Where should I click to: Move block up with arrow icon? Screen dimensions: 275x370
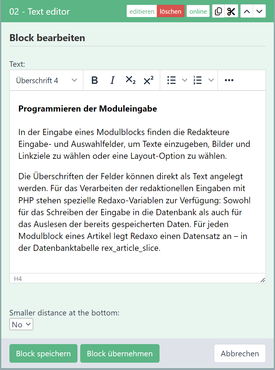click(247, 12)
